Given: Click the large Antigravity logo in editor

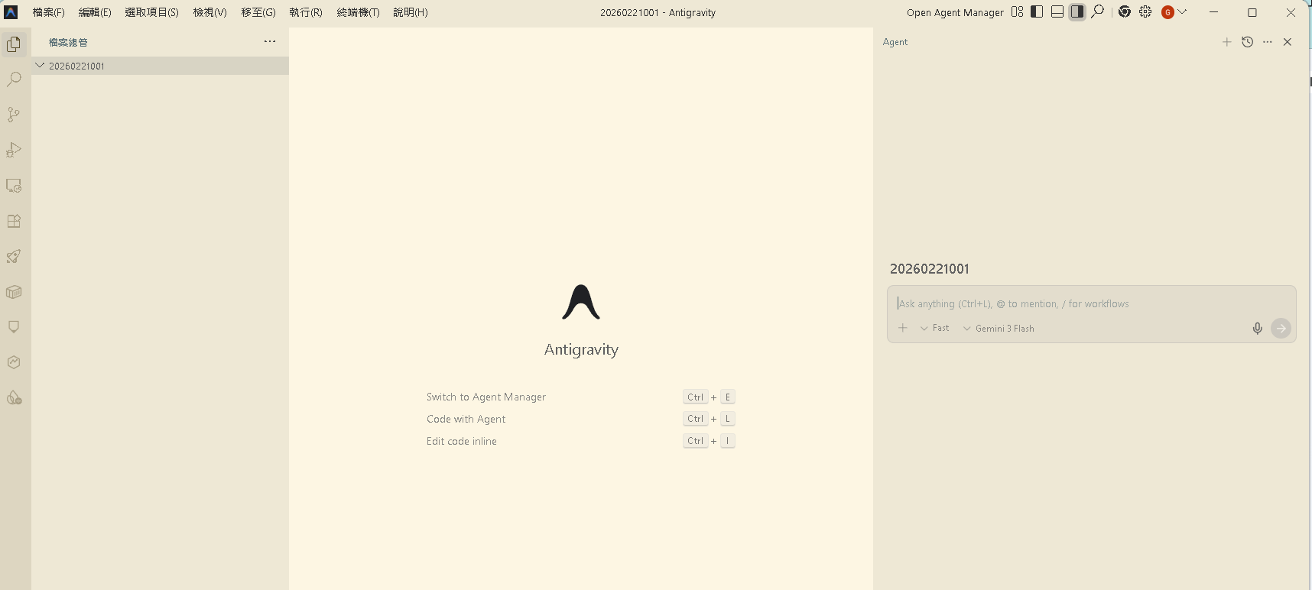Looking at the screenshot, I should tap(581, 302).
